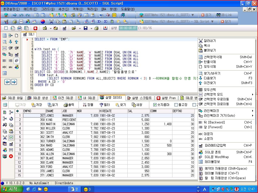Click the 실행 run icon with red arrow
This screenshot has width=258, height=193.
pyautogui.click(x=105, y=28)
